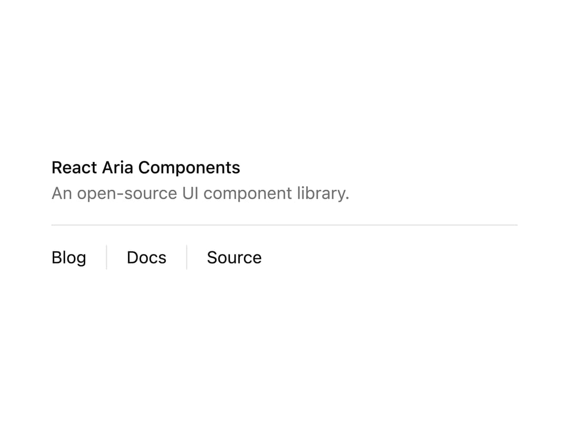Visit Blog in the footer links
The height and width of the screenshot is (427, 569).
pos(69,257)
